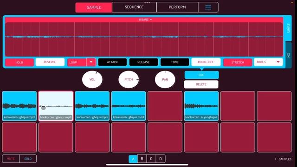Image resolution: width=297 pixels, height=167 pixels.
Task: Click the EDIT button
Action: 201,75
